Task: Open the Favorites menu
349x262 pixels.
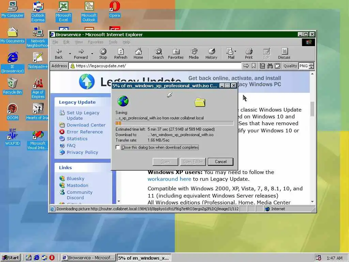Action: pyautogui.click(x=95, y=42)
